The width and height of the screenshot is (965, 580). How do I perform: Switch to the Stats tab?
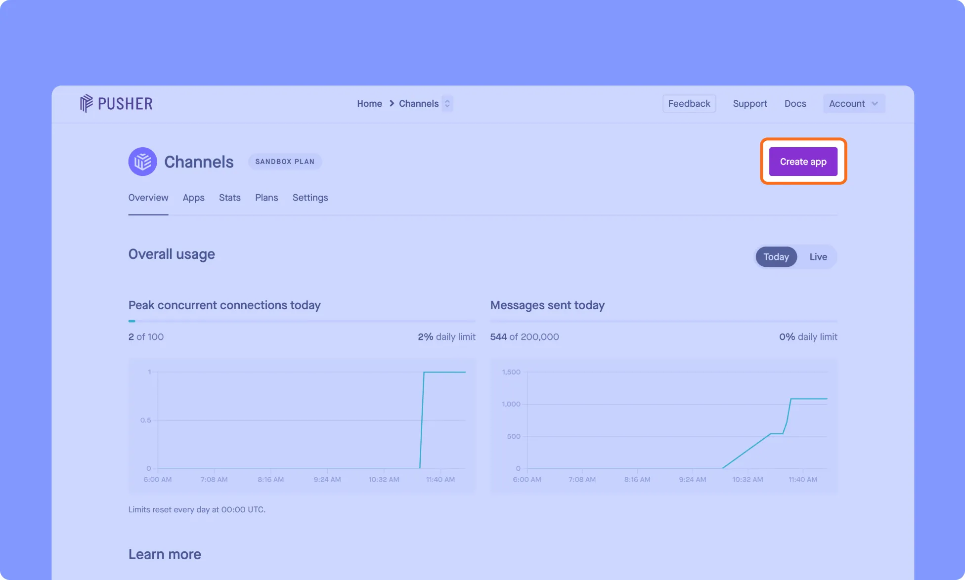pyautogui.click(x=230, y=198)
